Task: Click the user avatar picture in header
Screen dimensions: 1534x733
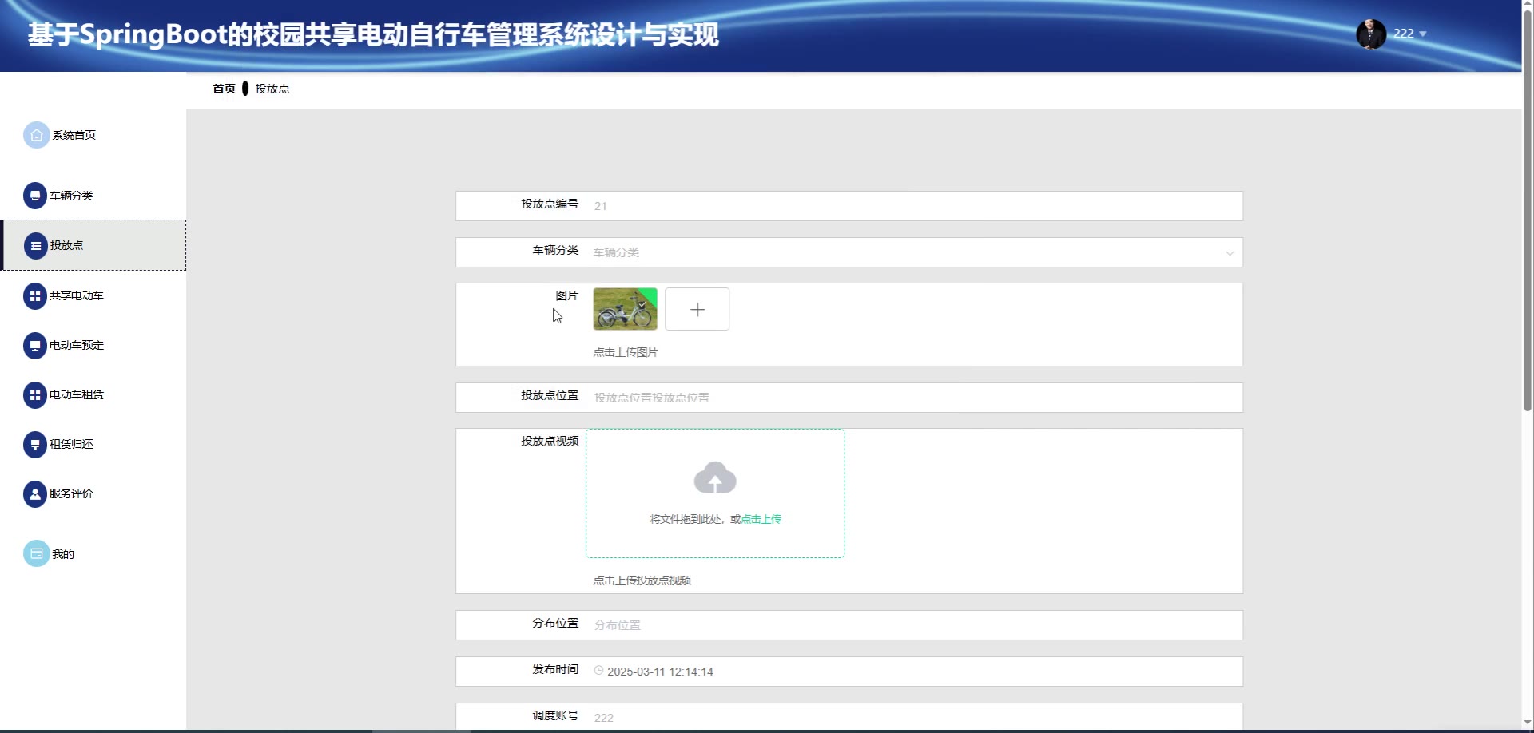Action: (x=1371, y=34)
